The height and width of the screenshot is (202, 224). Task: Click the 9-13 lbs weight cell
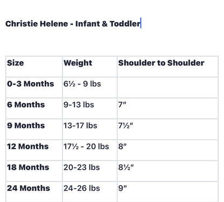(90, 109)
